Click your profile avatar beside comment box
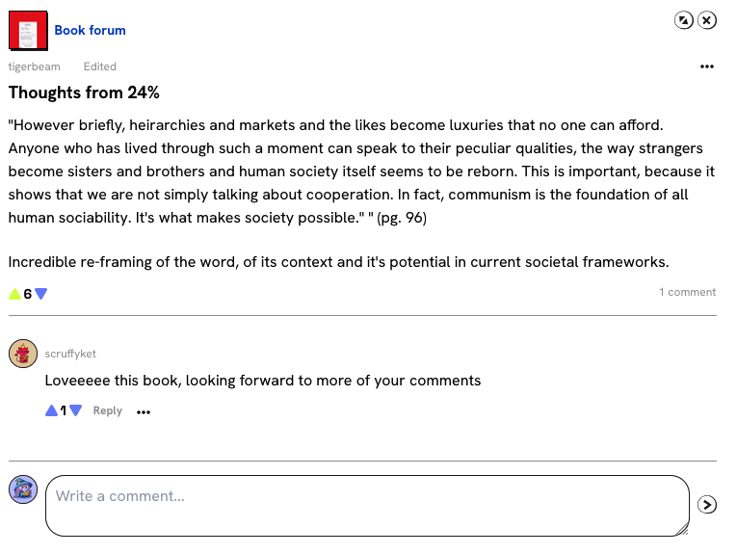Viewport: 737px width, 554px height. 23,489
